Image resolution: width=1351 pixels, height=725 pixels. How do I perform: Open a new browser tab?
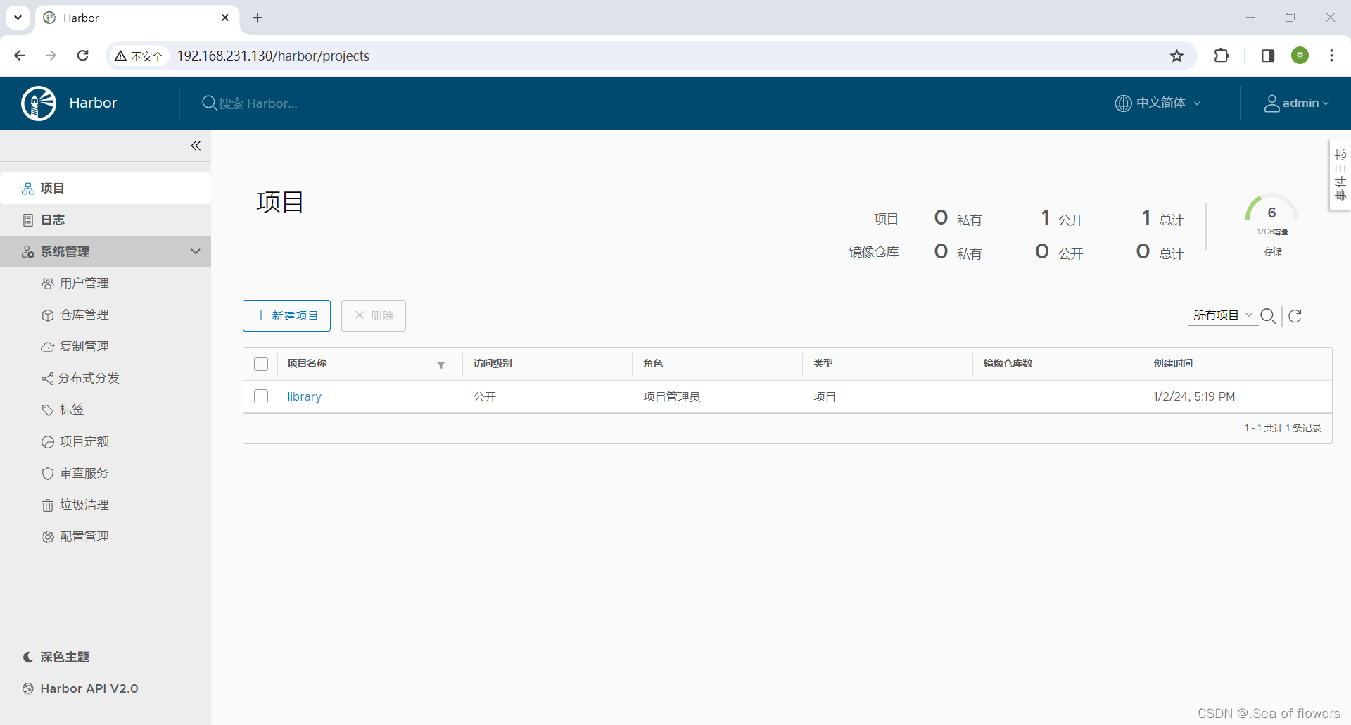[x=258, y=18]
